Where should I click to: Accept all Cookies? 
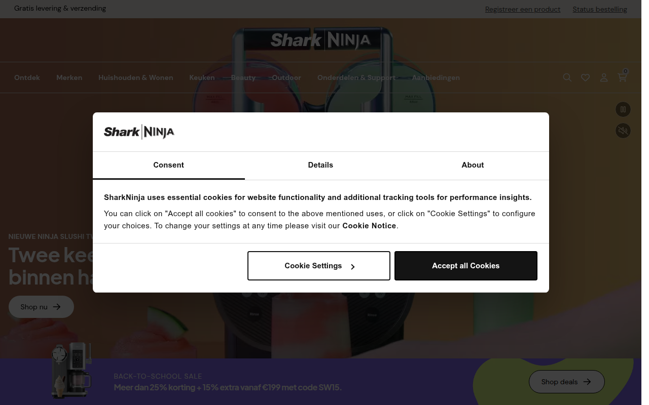pyautogui.click(x=465, y=266)
